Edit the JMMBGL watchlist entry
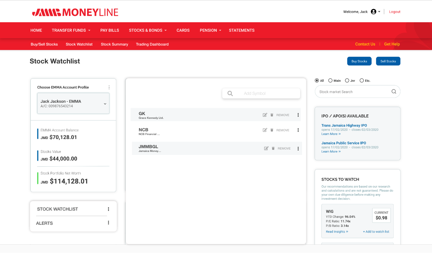Viewport: 432px width, 270px height. [x=266, y=148]
